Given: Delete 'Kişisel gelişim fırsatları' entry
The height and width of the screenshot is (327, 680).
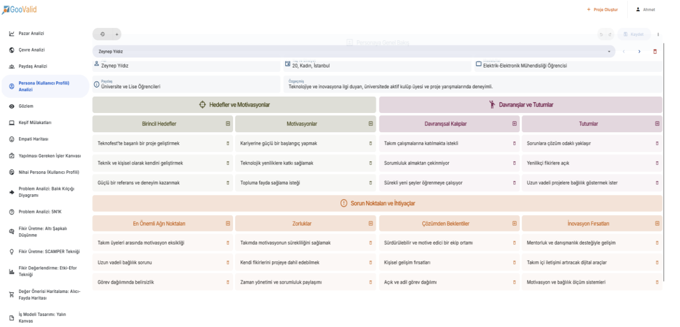Looking at the screenshot, I should (x=514, y=262).
